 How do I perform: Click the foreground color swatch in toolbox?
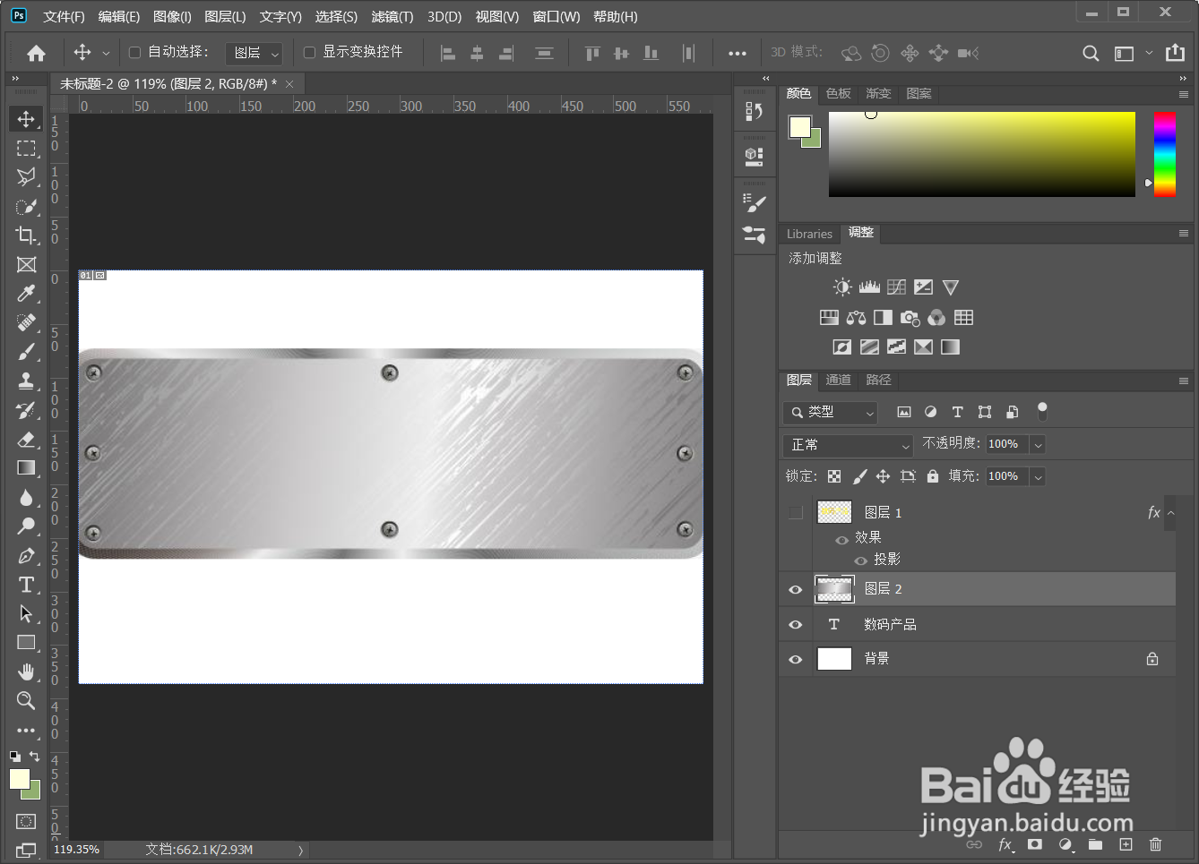(19, 779)
